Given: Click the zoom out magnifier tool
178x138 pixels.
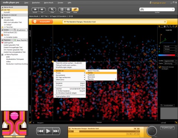Looking at the screenshot, I should tap(171, 26).
